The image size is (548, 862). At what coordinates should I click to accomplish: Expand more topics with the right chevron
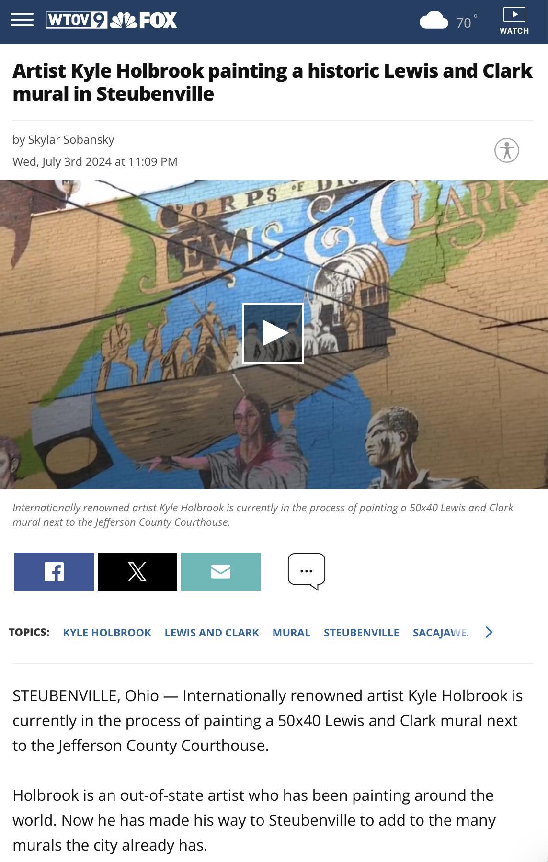(x=489, y=632)
